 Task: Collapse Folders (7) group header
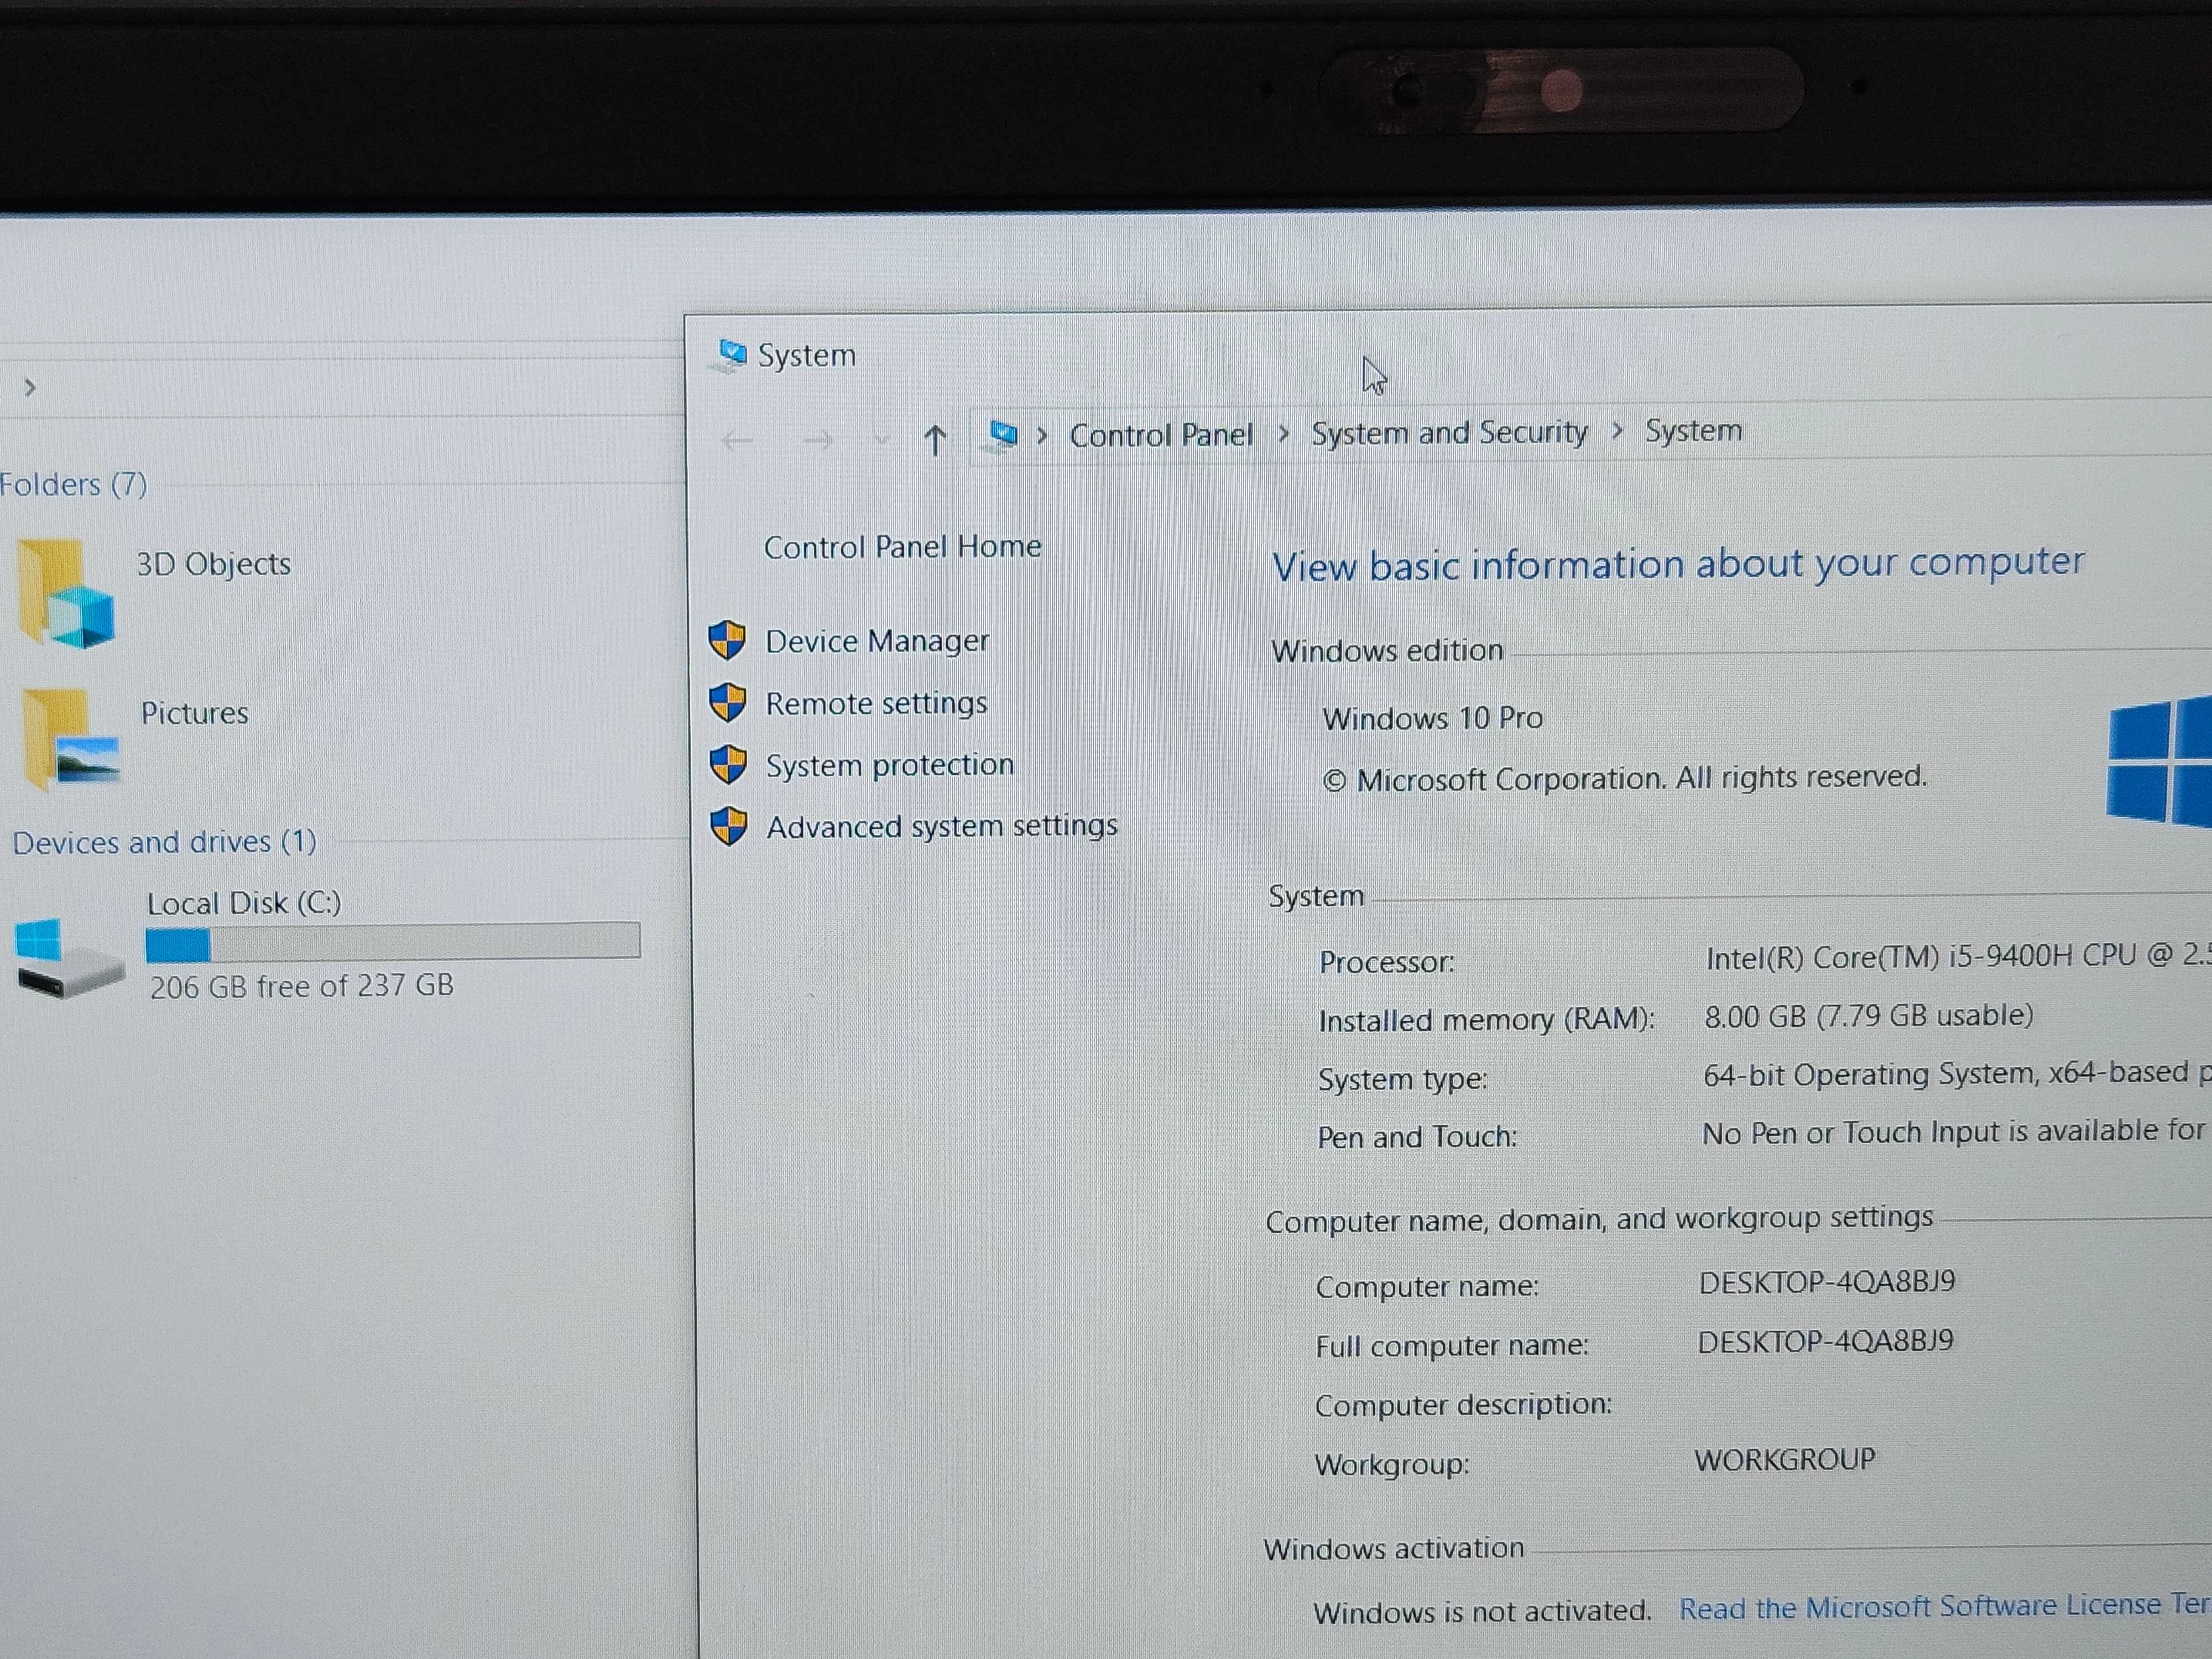point(73,485)
